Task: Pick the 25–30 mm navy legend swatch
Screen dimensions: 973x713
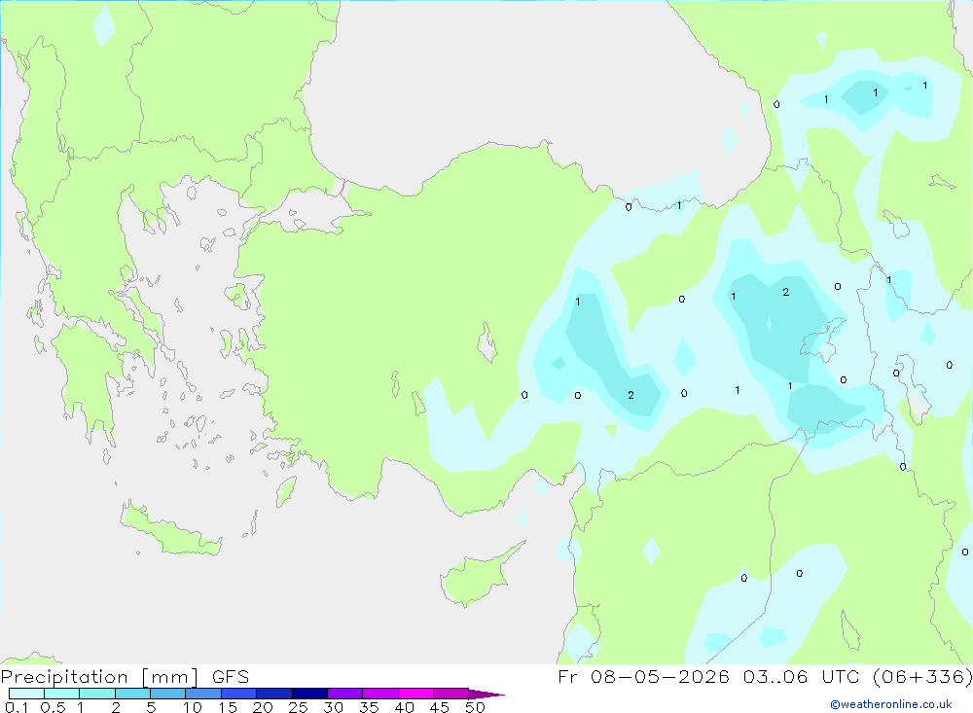Action: pos(309,694)
